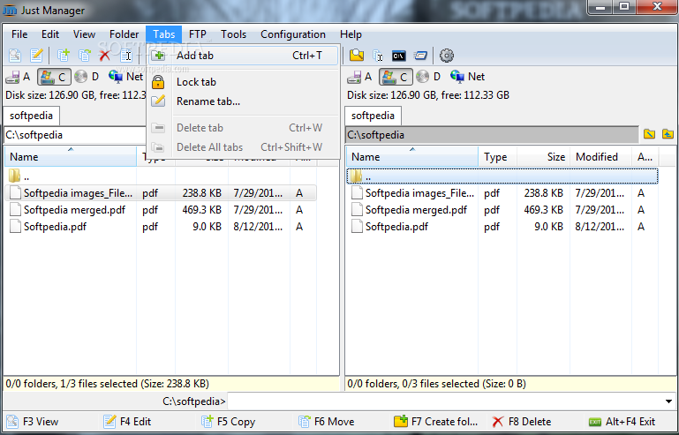Click the multi-rename toolbar icon beside folder search
This screenshot has width=679, height=435.
click(378, 56)
